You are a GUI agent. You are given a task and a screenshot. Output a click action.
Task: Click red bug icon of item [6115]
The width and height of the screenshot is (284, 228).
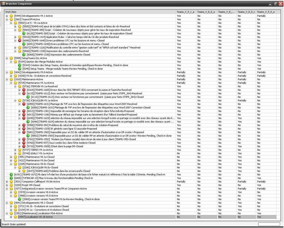(24, 94)
